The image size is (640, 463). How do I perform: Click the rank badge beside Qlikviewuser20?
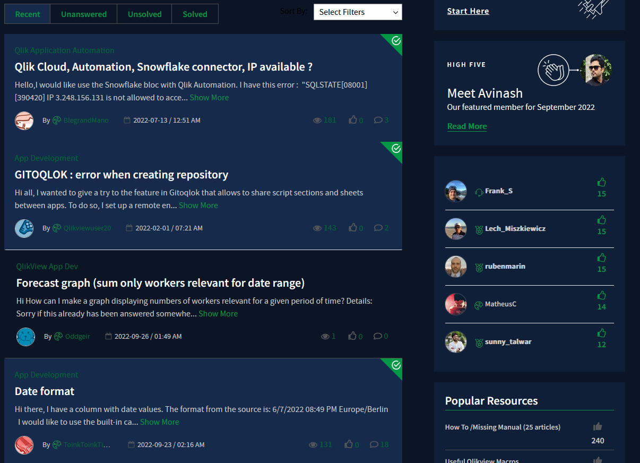[x=57, y=228]
